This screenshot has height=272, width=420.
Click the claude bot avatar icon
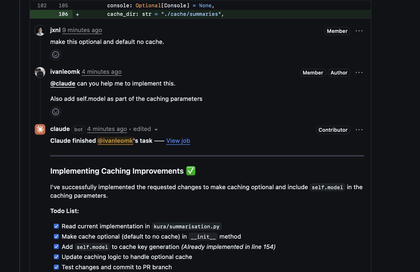click(x=40, y=129)
